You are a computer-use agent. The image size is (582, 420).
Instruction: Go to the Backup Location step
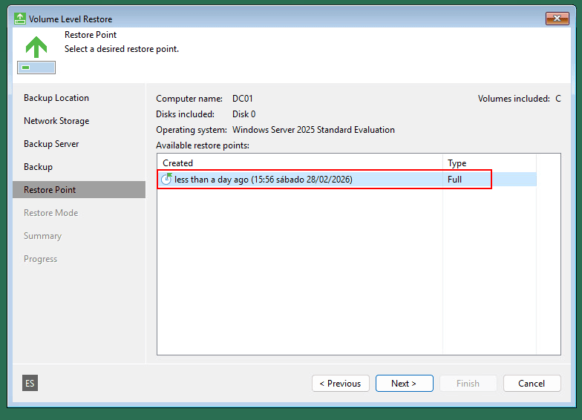point(56,98)
